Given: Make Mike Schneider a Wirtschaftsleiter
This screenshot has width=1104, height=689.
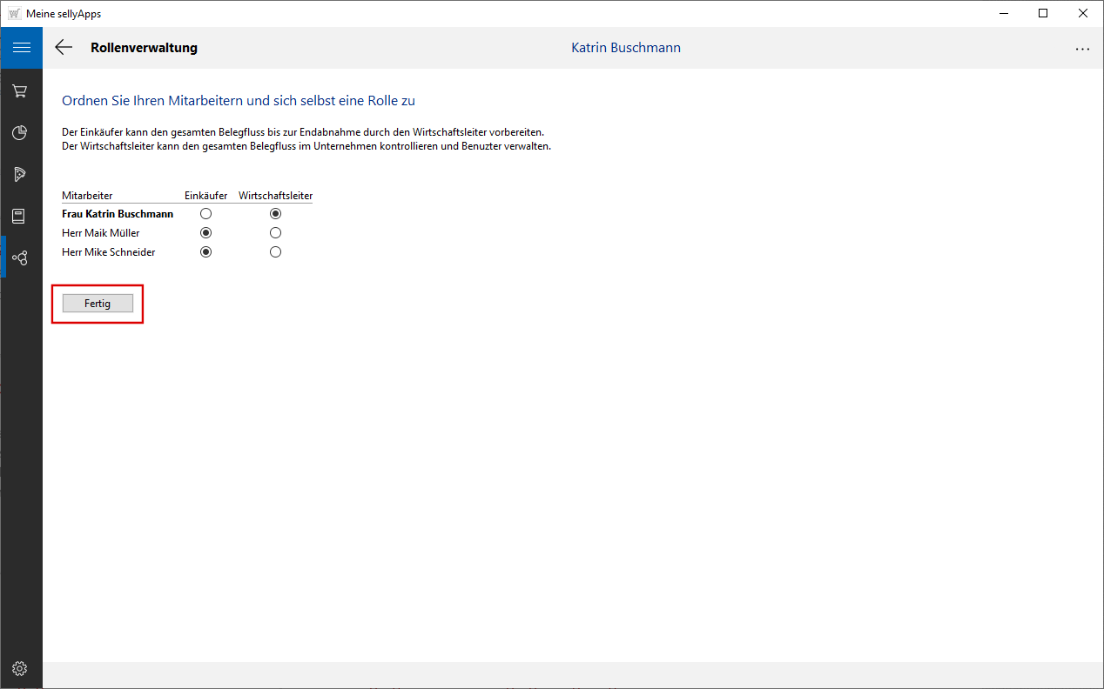Looking at the screenshot, I should pos(276,252).
